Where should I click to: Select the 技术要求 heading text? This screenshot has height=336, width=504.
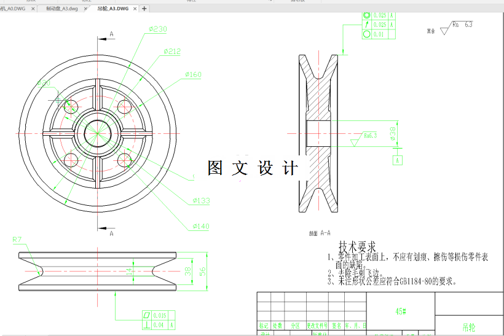(357, 247)
